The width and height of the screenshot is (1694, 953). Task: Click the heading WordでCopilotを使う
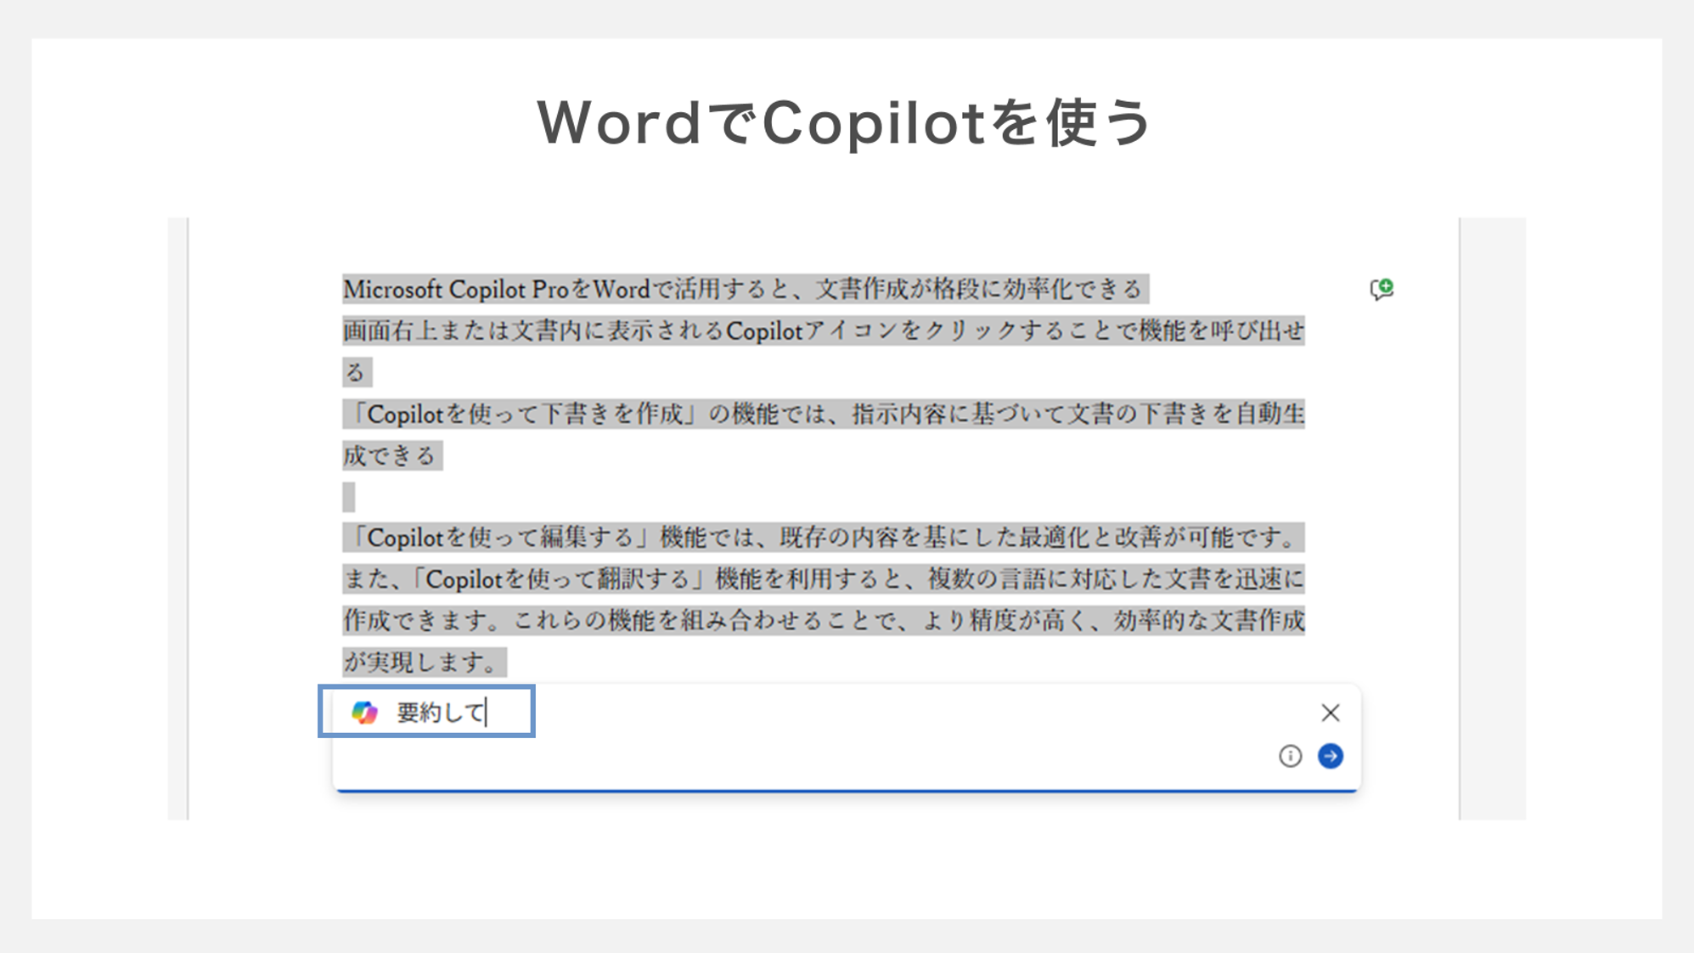tap(845, 123)
